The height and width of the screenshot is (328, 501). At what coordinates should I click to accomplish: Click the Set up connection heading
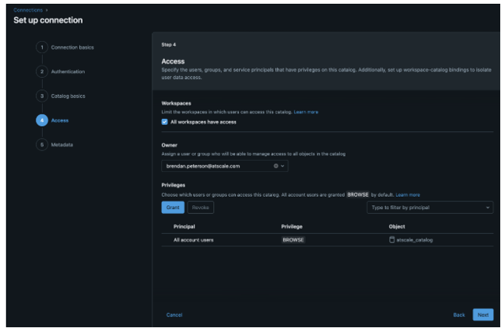click(48, 20)
